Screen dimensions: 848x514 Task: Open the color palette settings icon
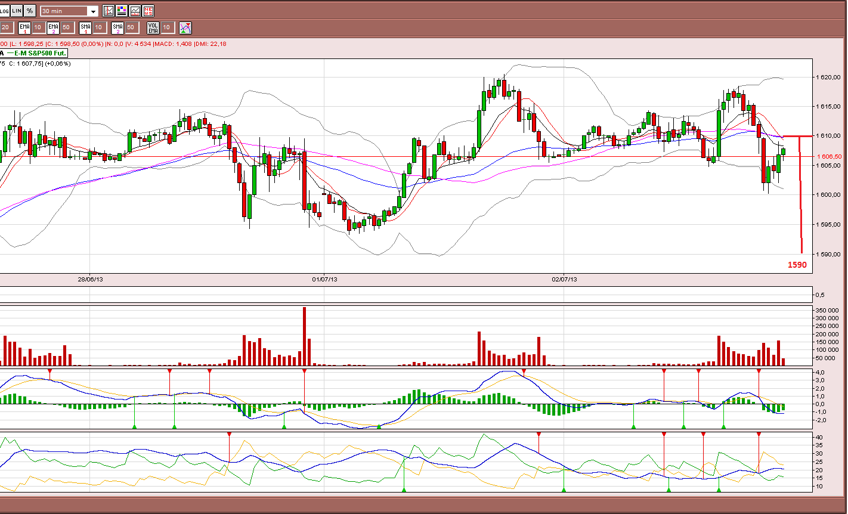pos(122,11)
